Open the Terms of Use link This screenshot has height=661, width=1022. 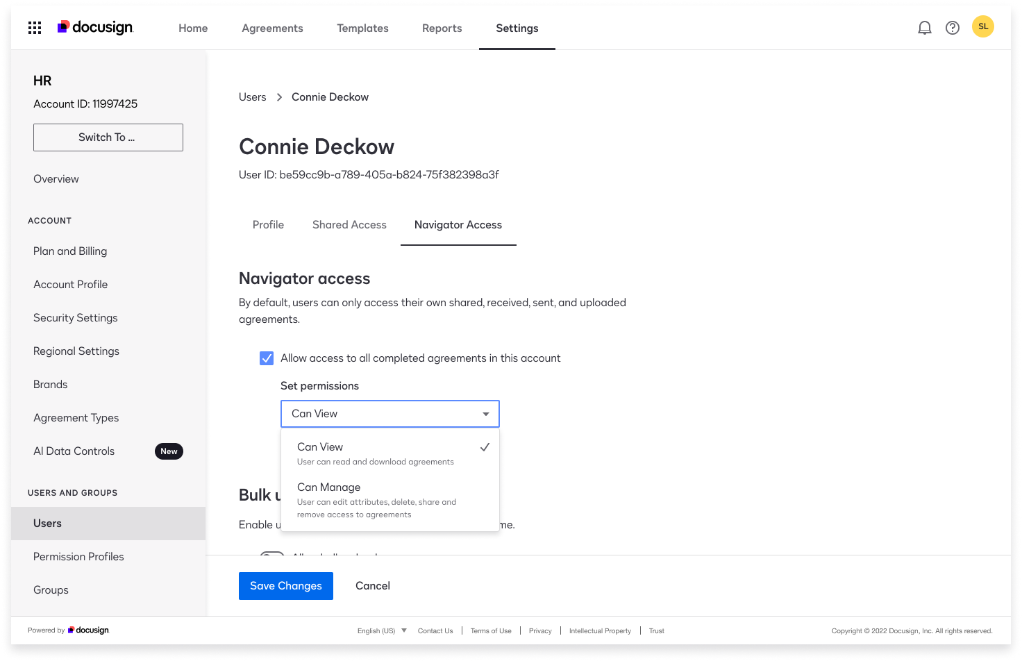coord(491,630)
